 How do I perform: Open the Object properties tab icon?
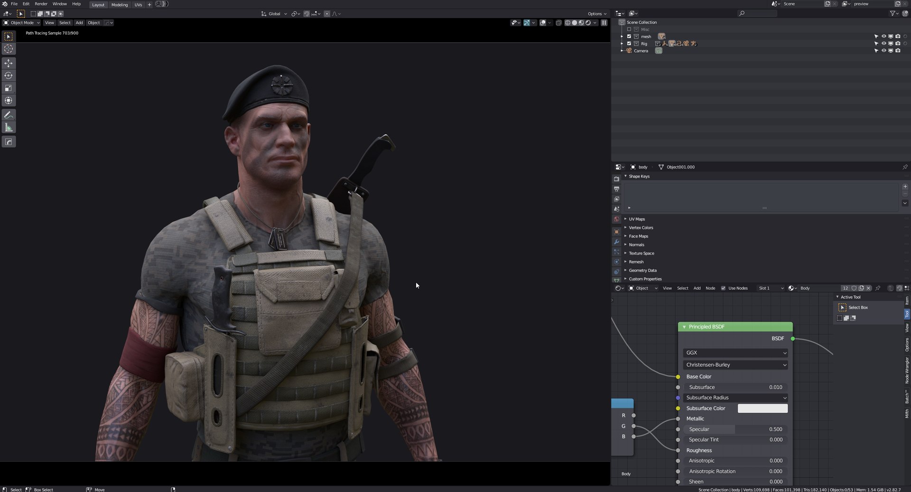(x=616, y=232)
